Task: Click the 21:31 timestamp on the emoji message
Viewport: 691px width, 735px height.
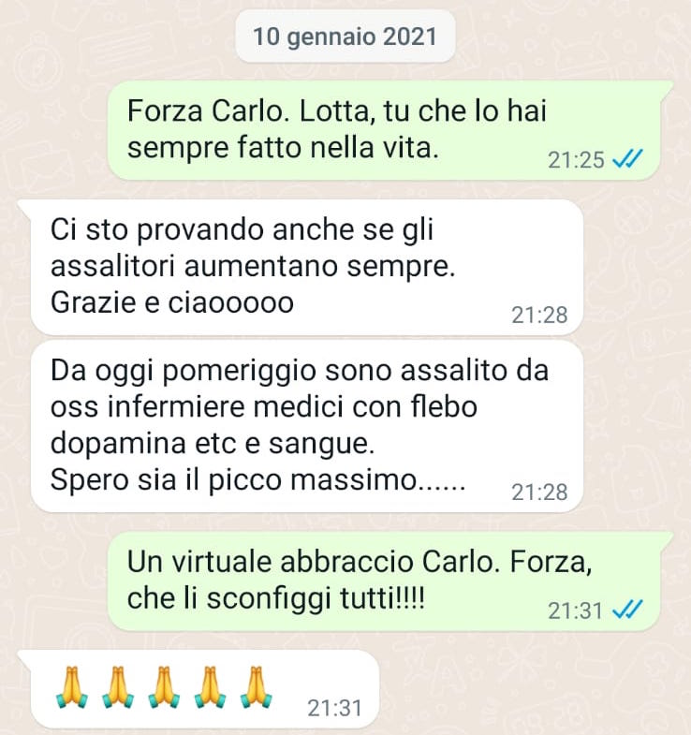Action: point(334,708)
